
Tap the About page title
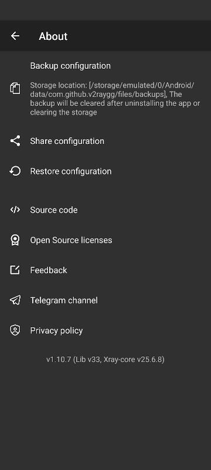(53, 36)
